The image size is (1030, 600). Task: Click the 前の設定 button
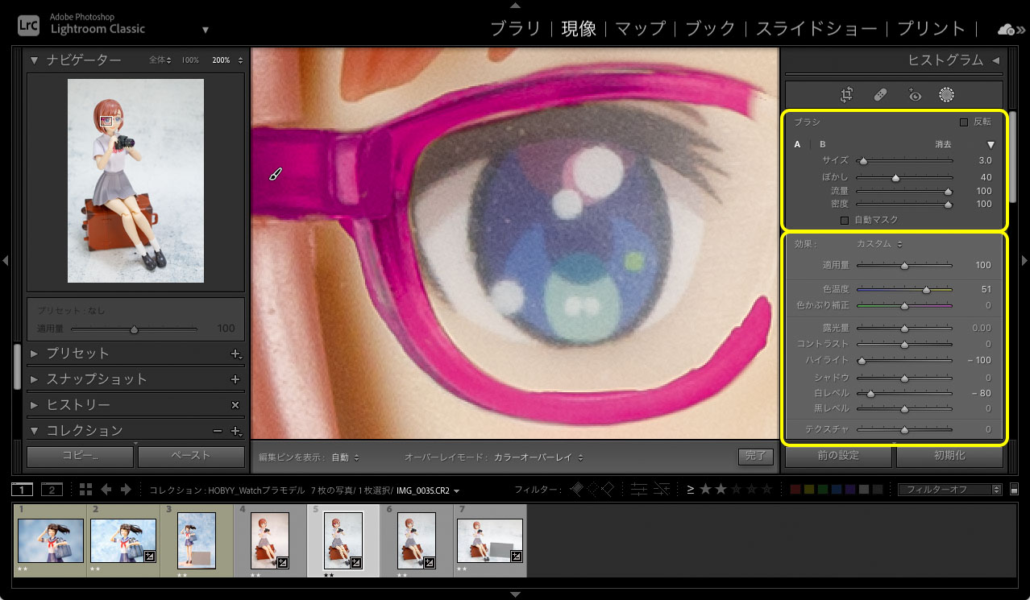click(838, 456)
